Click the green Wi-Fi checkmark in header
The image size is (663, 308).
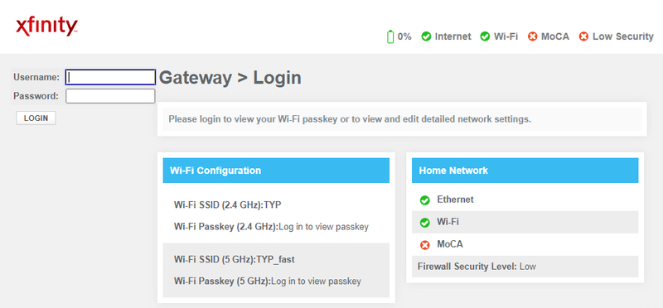coord(485,36)
